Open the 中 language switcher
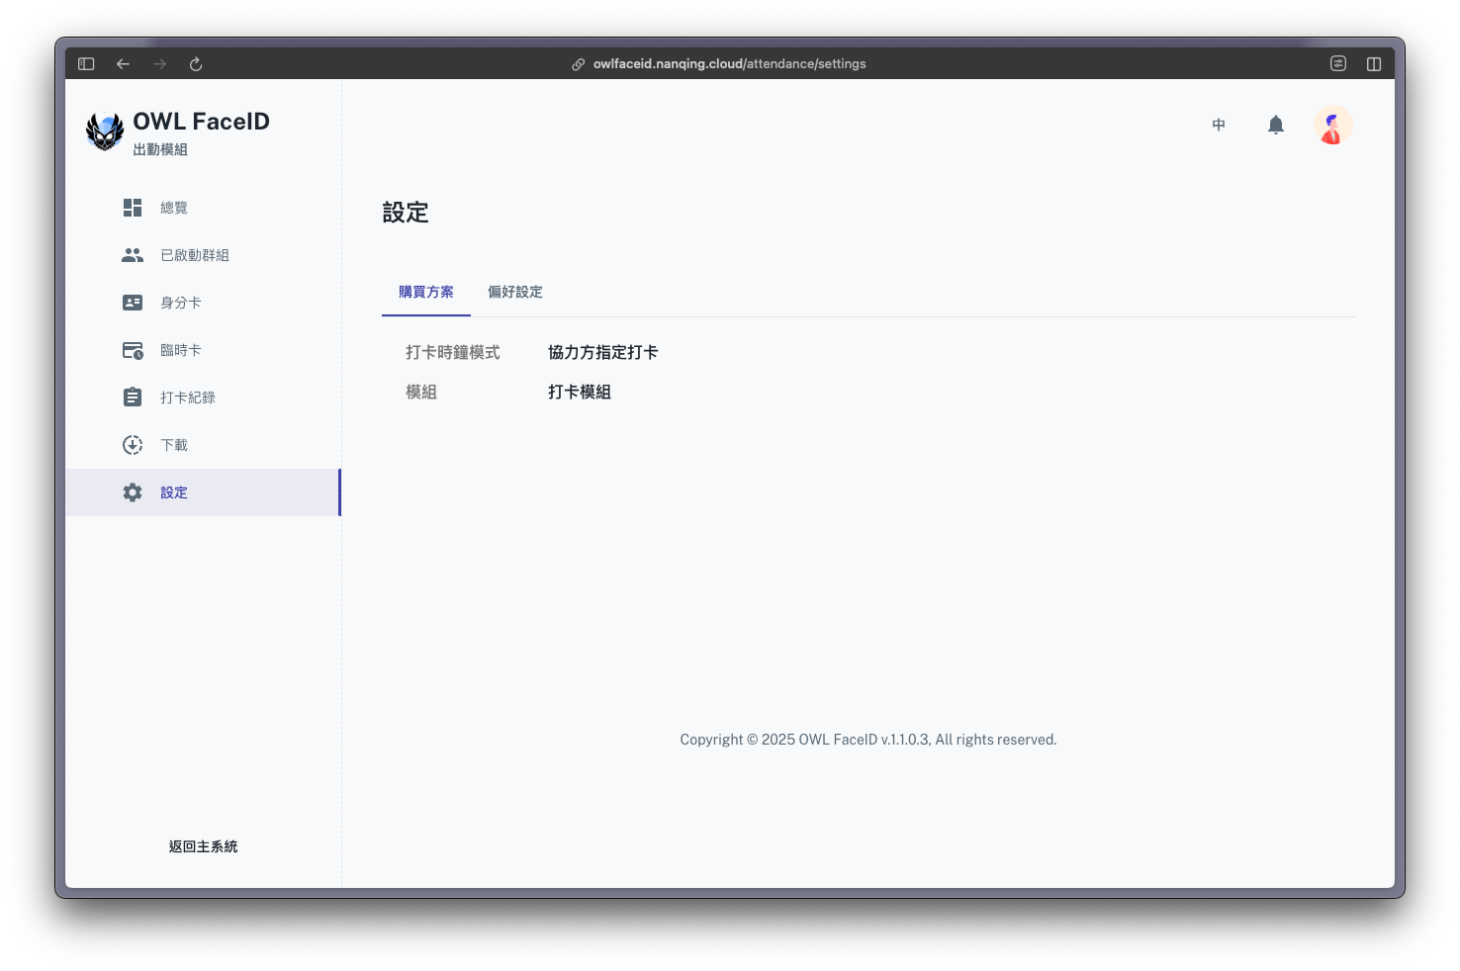The width and height of the screenshot is (1460, 971). pos(1219,125)
